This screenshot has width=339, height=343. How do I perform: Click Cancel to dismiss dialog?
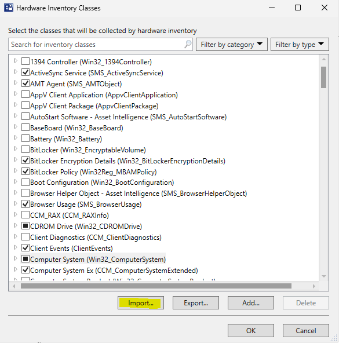click(x=306, y=330)
